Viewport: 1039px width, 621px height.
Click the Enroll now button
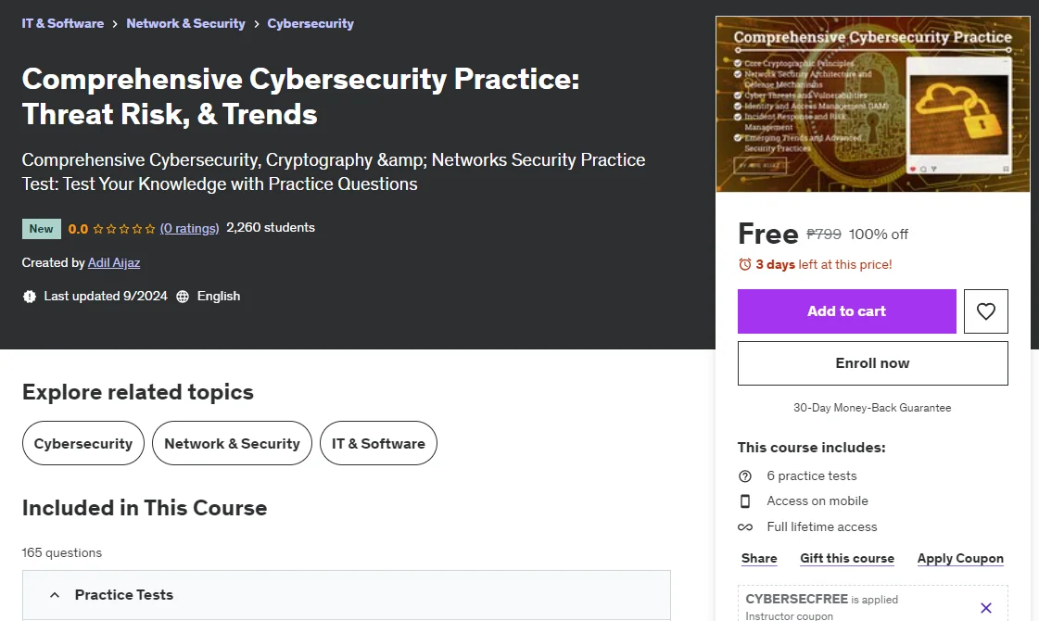[x=872, y=363]
